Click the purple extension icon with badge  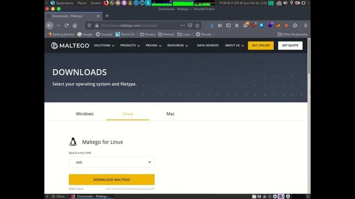270,25
